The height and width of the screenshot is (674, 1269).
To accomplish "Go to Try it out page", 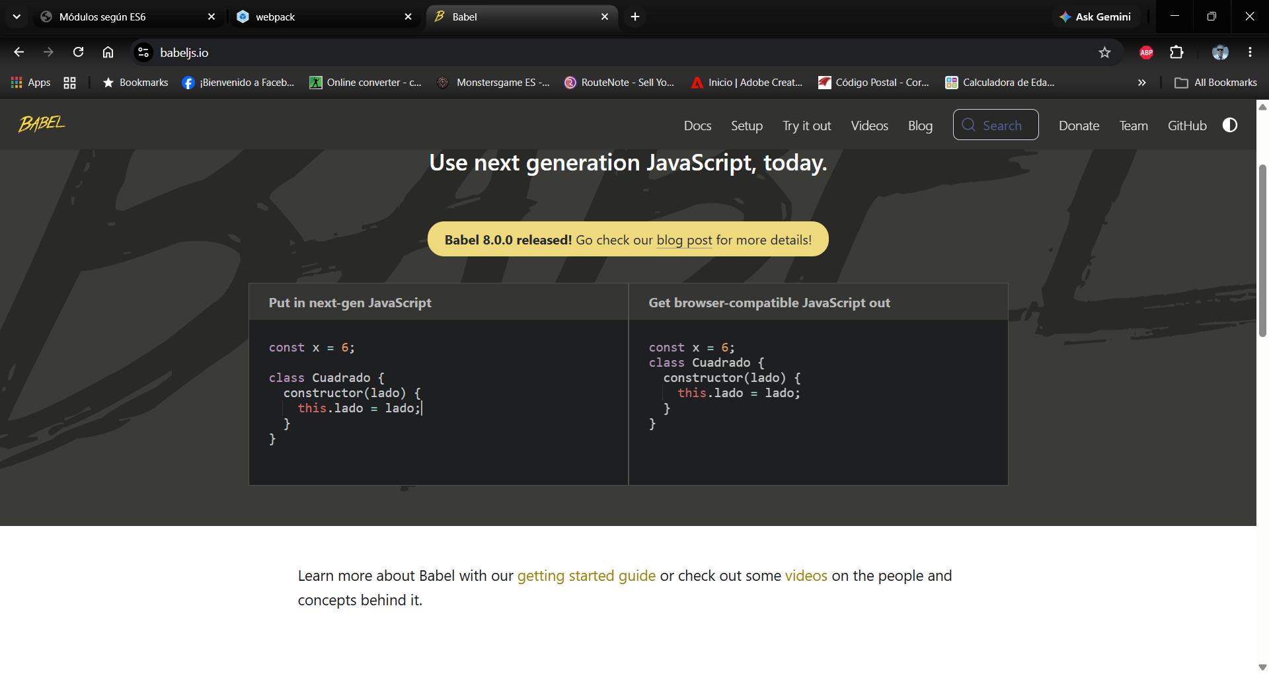I will click(x=807, y=126).
